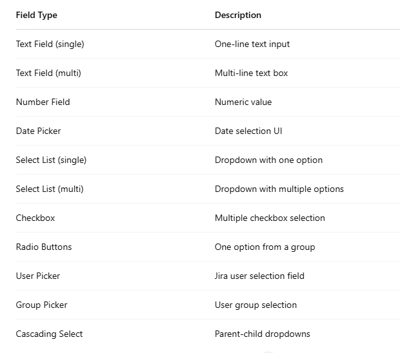The image size is (400, 353).
Task: Select the Select List (multi) cell
Action: 50,189
